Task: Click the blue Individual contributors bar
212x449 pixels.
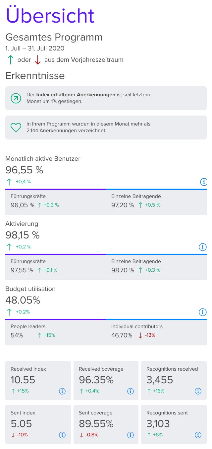Action: [x=156, y=319]
